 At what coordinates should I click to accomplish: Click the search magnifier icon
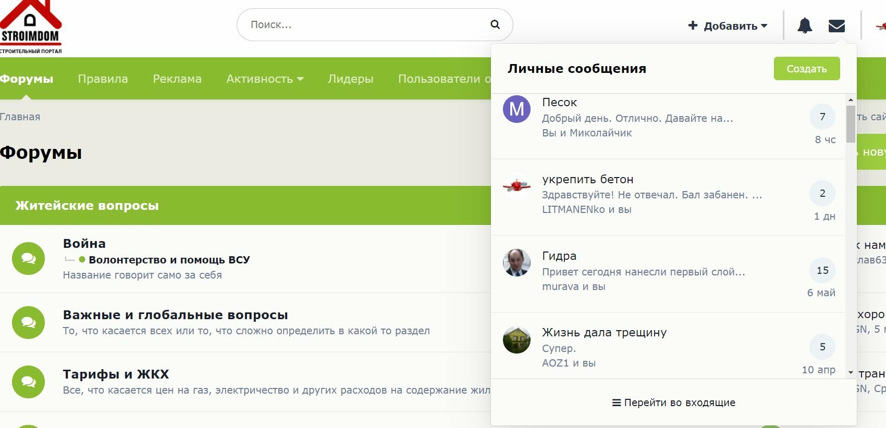pos(495,24)
